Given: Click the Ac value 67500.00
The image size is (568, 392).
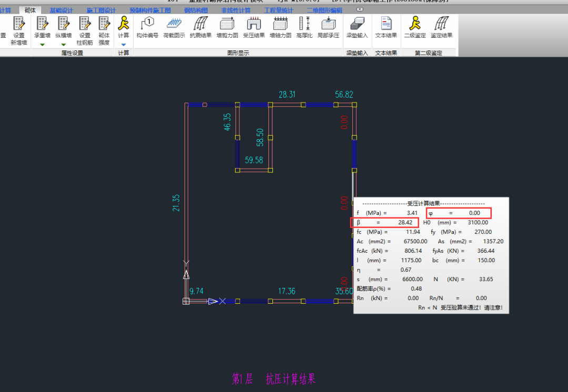Looking at the screenshot, I should (415, 241).
